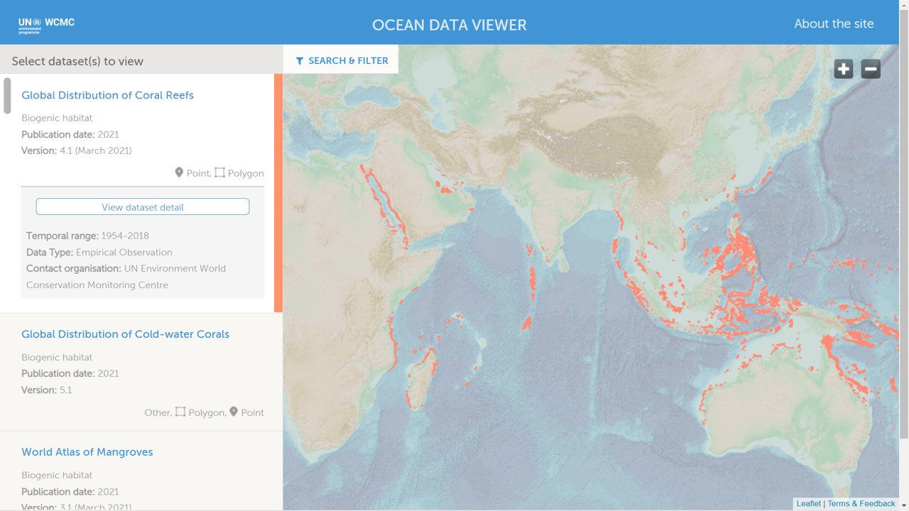Open the Leaflet attribution link
This screenshot has height=511, width=909.
tap(808, 503)
